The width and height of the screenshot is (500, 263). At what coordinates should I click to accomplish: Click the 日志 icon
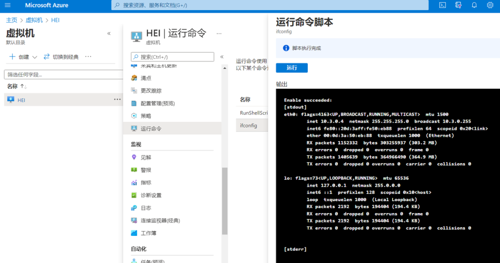click(134, 208)
